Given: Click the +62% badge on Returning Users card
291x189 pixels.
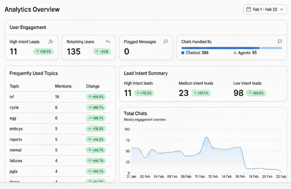Looking at the screenshot, I should pos(102,51).
